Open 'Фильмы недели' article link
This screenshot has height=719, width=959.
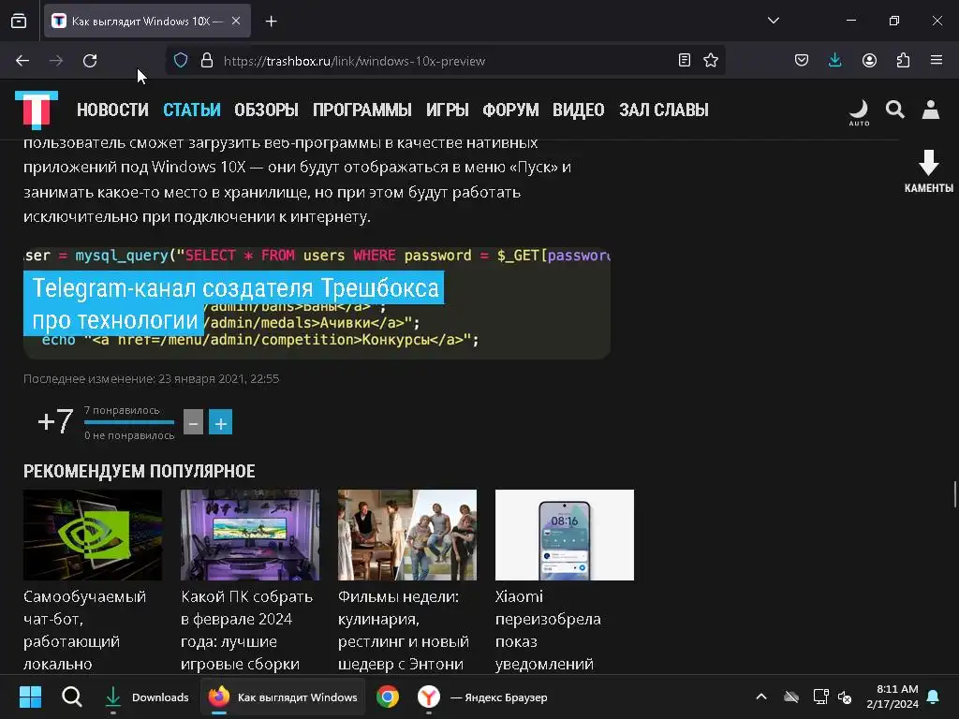click(404, 630)
